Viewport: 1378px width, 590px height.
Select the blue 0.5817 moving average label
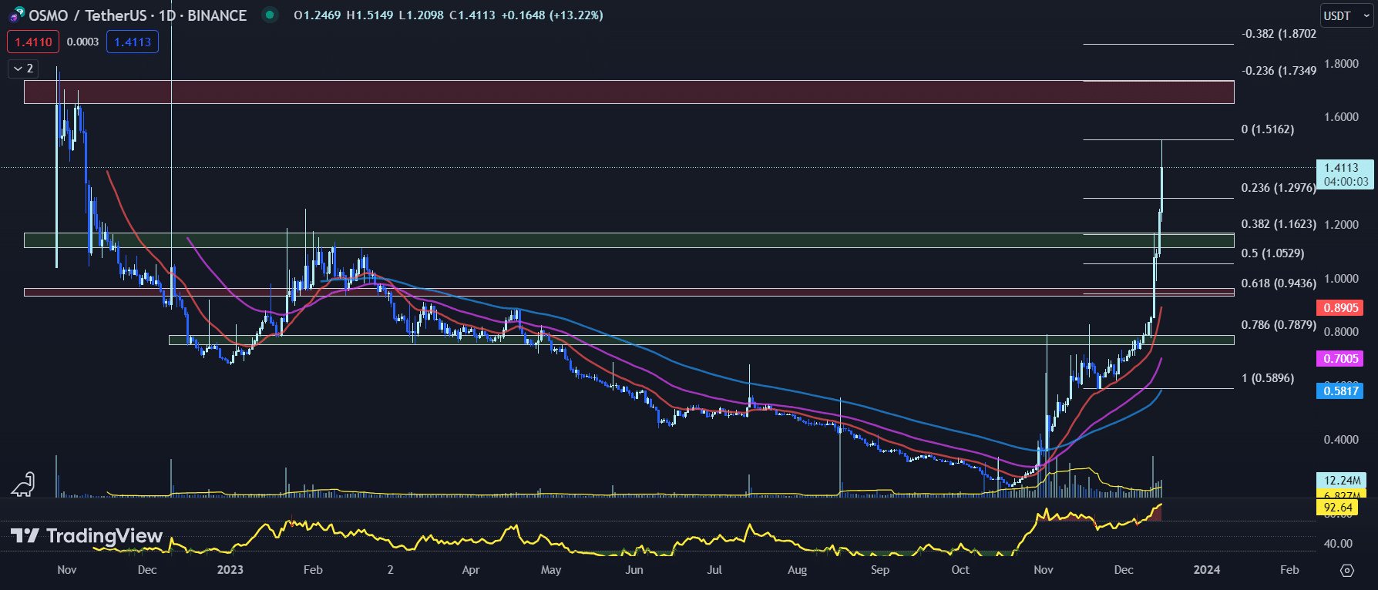[x=1340, y=391]
